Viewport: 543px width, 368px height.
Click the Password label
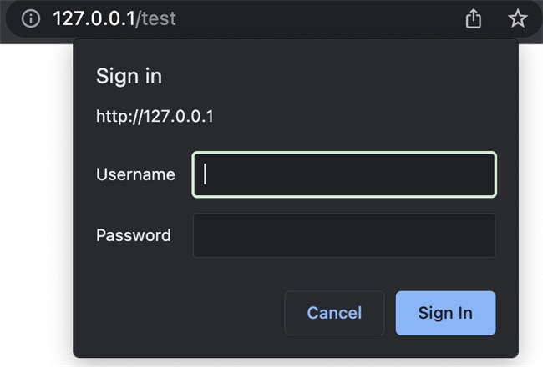pyautogui.click(x=134, y=235)
